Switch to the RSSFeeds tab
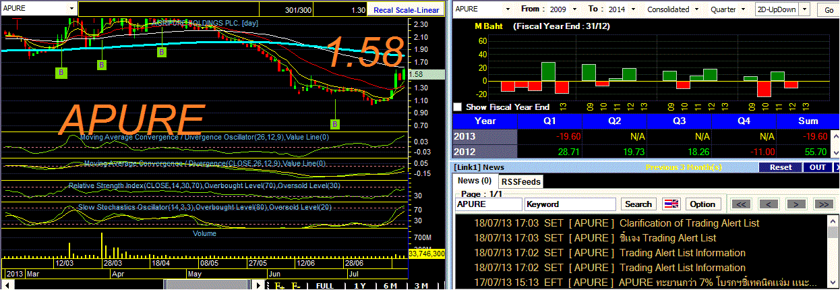Viewport: 840px width, 292px height. 520,181
